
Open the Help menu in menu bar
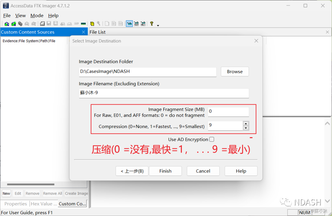pos(53,16)
